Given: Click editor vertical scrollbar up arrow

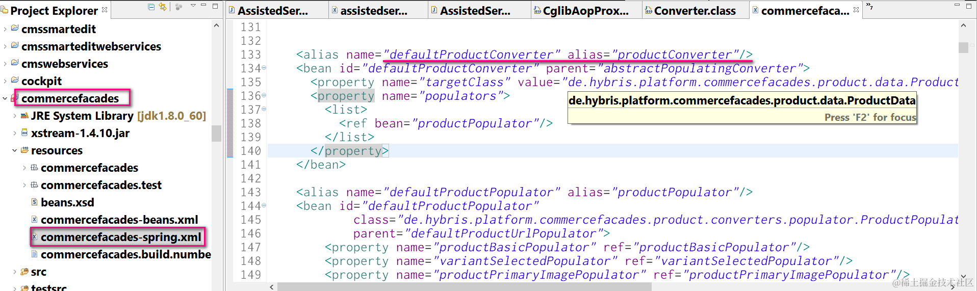Looking at the screenshot, I should point(963,25).
